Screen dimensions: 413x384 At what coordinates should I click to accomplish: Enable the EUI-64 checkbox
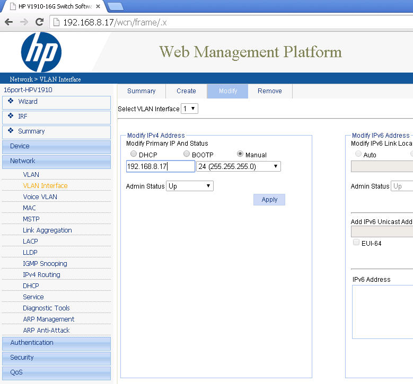pos(356,243)
